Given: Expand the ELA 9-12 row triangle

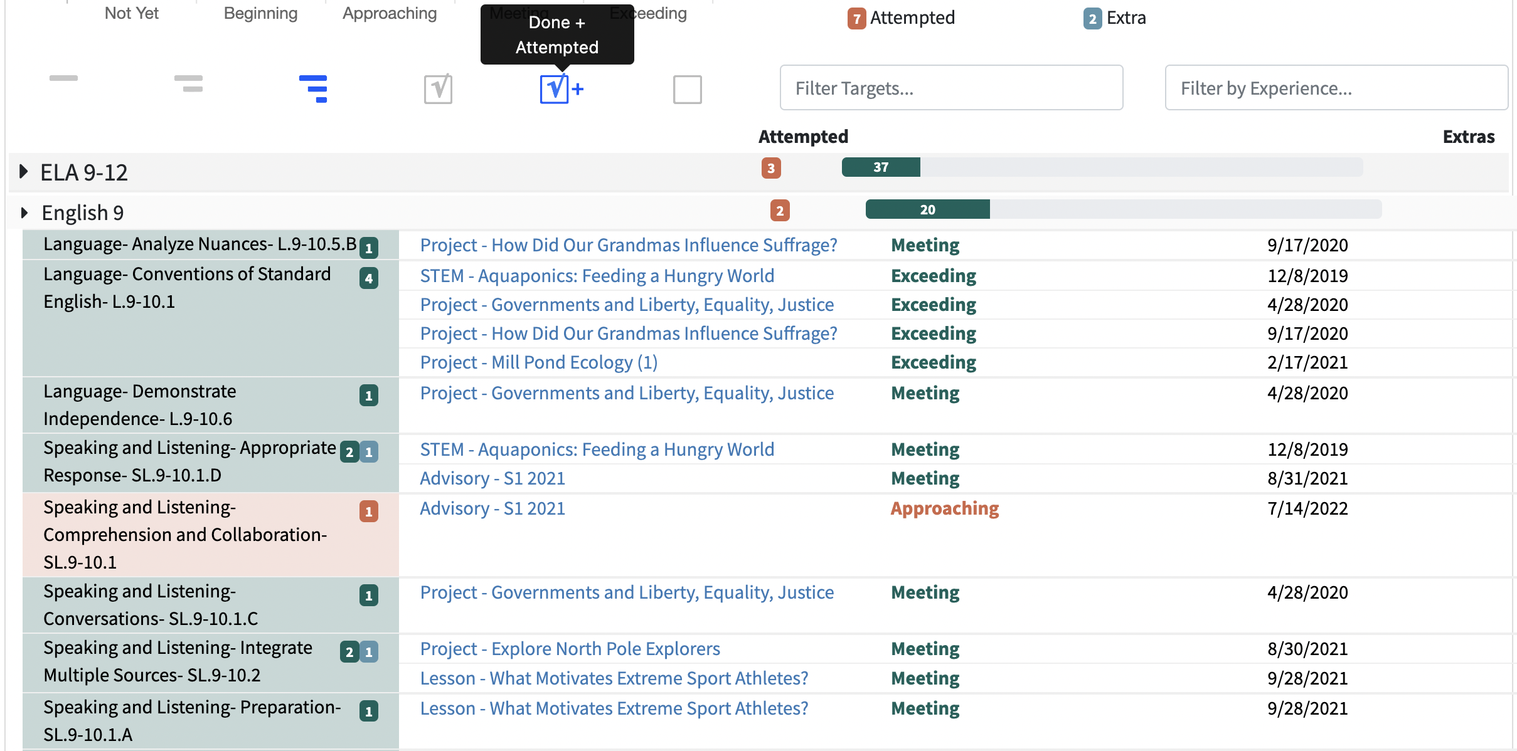Looking at the screenshot, I should (x=24, y=171).
